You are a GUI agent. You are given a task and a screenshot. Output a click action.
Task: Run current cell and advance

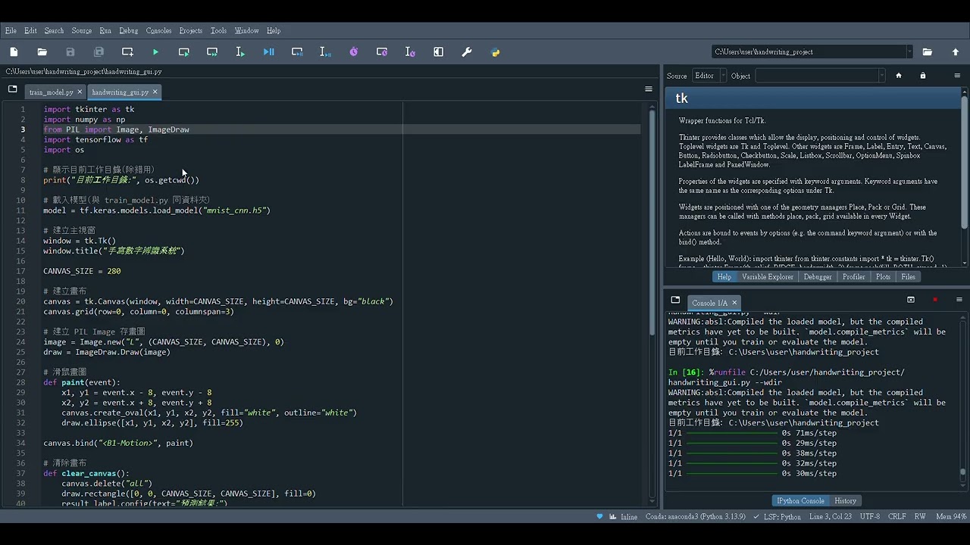click(212, 52)
